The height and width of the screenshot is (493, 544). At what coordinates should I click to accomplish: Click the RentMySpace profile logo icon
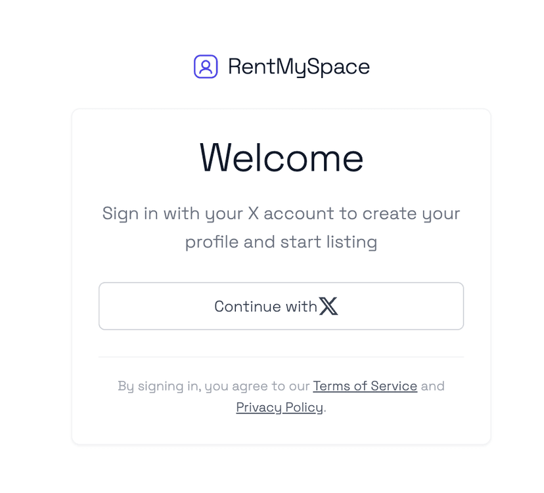[x=206, y=66]
